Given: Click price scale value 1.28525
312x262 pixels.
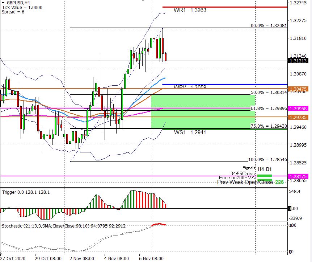Looking at the screenshot, I should coord(298,163).
